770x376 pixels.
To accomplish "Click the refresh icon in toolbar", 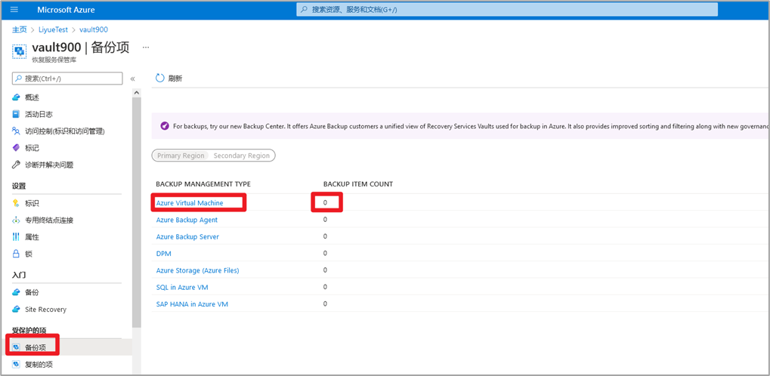I will pyautogui.click(x=160, y=79).
